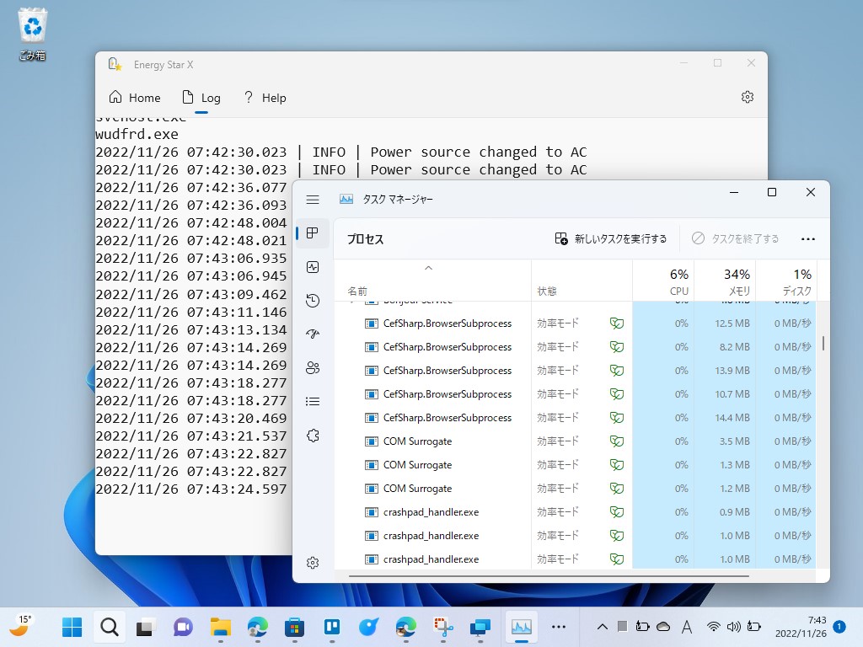863x647 pixels.
Task: Click Run new task button
Action: (x=610, y=238)
